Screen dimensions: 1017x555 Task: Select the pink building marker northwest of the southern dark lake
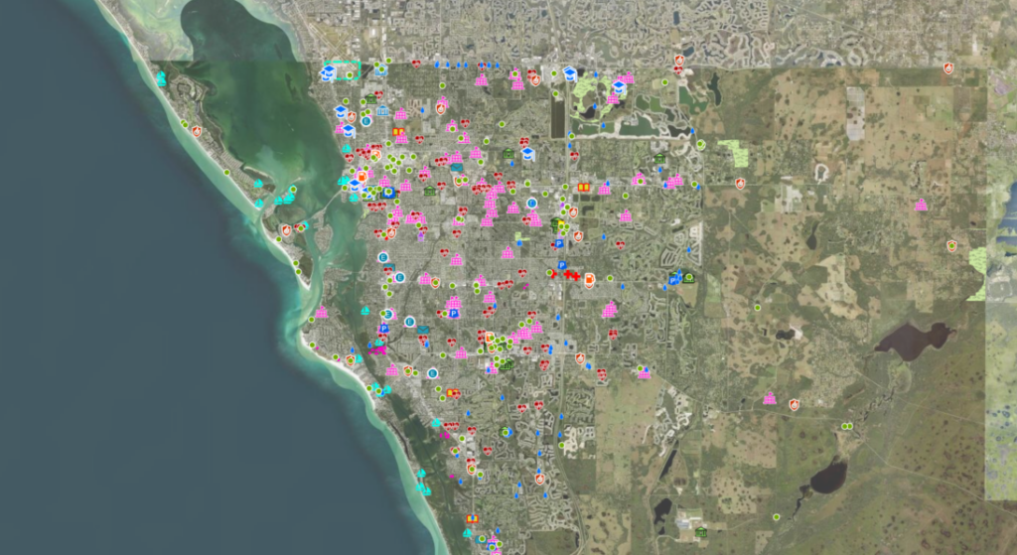pyautogui.click(x=770, y=398)
